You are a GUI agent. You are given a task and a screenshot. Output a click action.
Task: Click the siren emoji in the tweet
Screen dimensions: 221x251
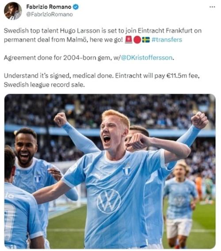coord(129,40)
